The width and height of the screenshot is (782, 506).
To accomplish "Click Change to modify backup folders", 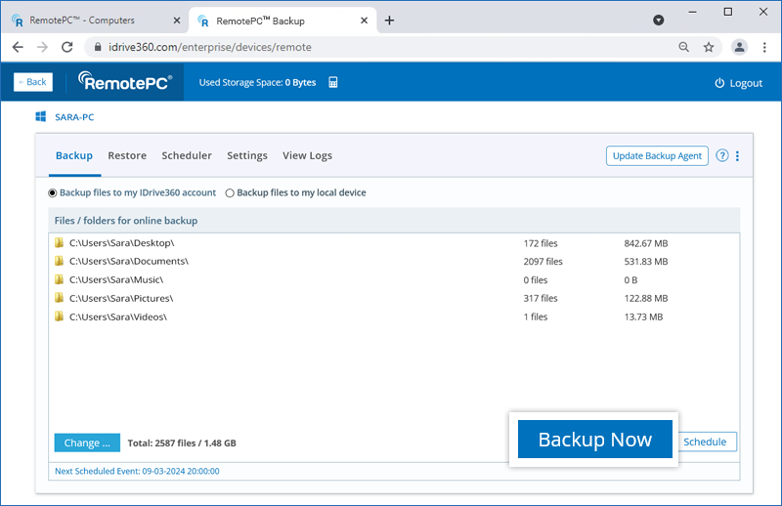I will click(87, 443).
